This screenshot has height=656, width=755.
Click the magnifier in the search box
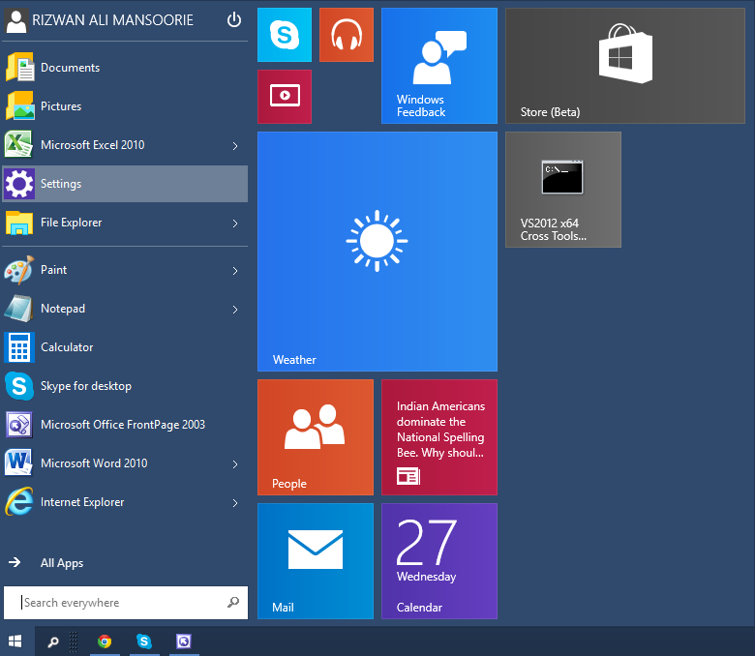(233, 602)
